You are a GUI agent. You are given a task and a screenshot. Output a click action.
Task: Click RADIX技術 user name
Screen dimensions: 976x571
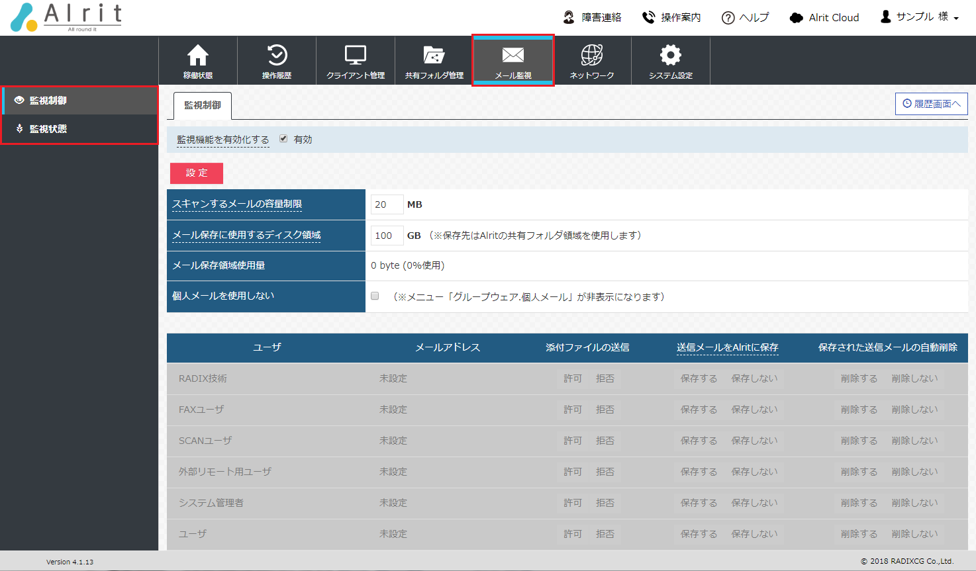[203, 378]
